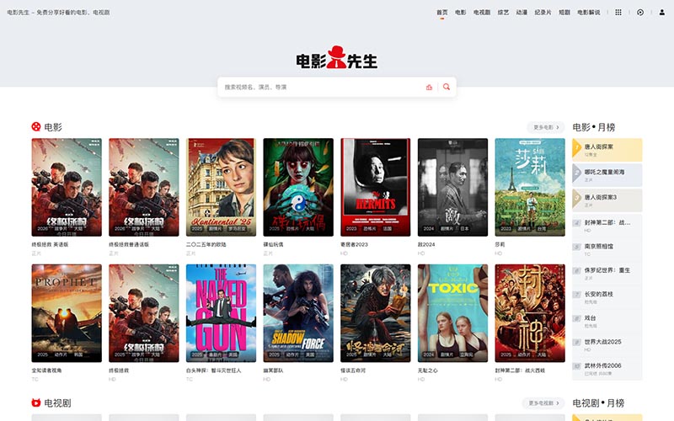Viewport: 674px width, 421px height.
Task: Click the film reel icon beside 电影 heading
Action: [36, 126]
